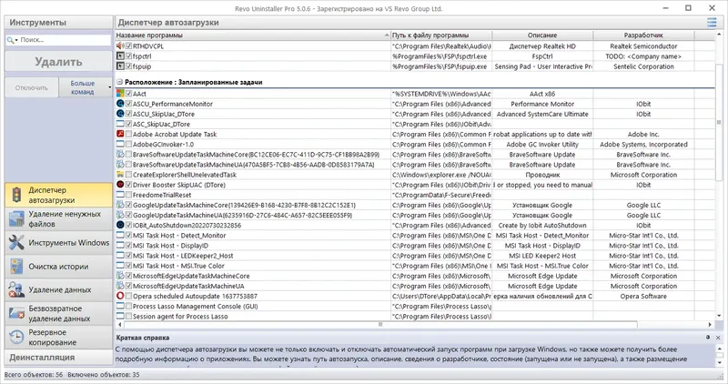Select the Session agent for Process Lasso row
The height and width of the screenshot is (384, 728).
415,316
